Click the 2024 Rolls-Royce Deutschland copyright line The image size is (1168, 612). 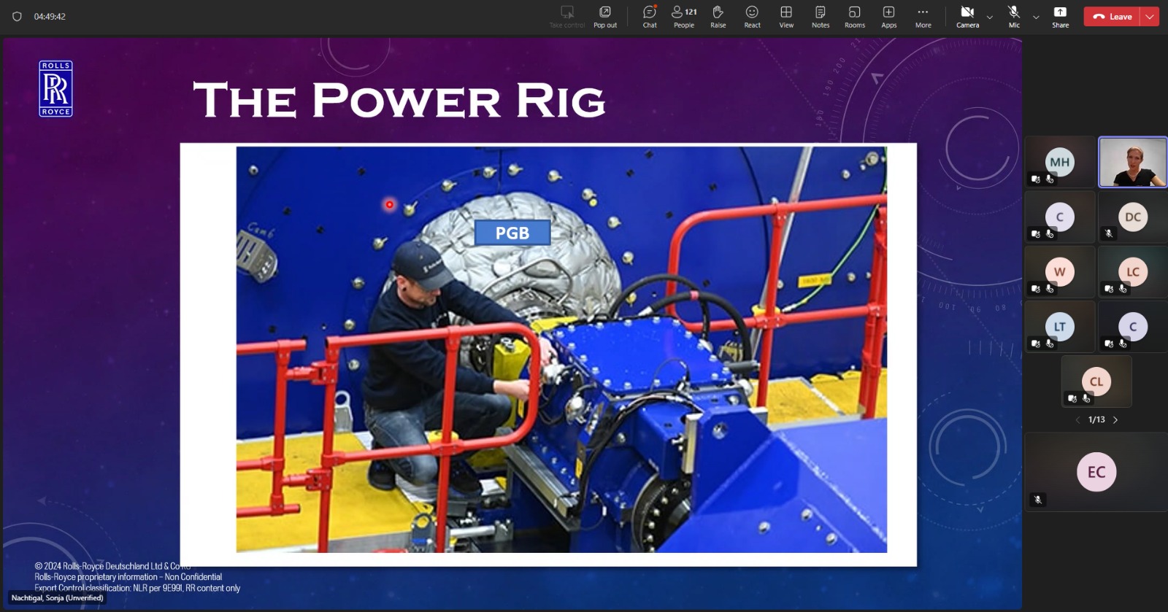pos(112,566)
